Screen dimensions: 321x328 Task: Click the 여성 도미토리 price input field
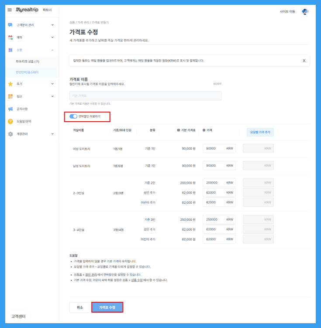pyautogui.click(x=214, y=148)
